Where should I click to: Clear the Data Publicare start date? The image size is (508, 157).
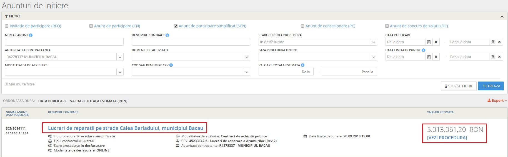(x=436, y=42)
